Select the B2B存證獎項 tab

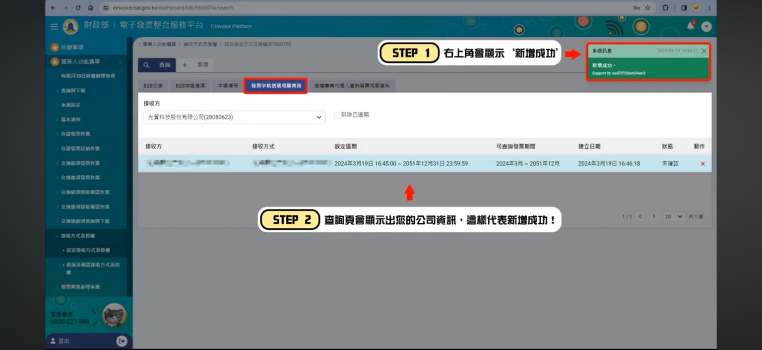(190, 86)
